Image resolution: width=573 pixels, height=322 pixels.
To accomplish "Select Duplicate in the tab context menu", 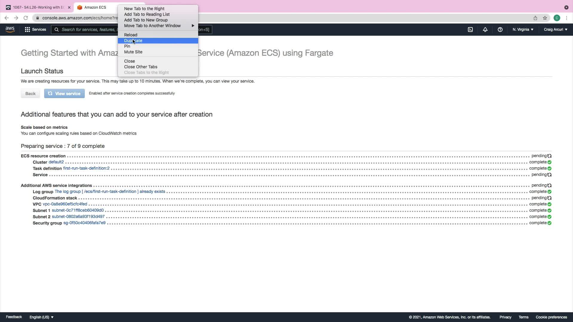I will point(133,41).
